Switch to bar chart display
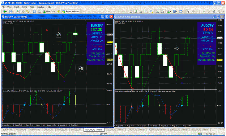Image resolution: width=226 pixels, height=136 pixels. [131, 11]
